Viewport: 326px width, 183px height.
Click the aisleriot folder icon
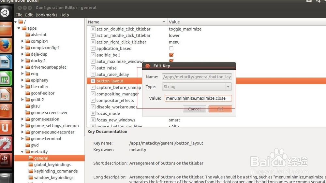(x=27, y=35)
